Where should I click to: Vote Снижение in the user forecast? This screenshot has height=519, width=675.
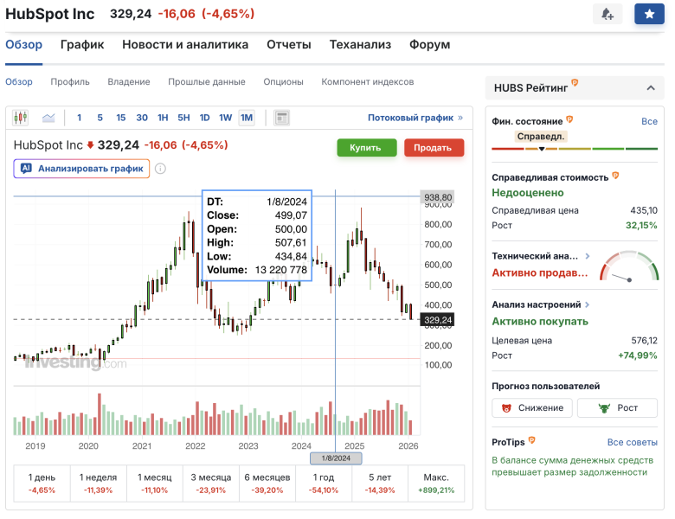coord(531,408)
